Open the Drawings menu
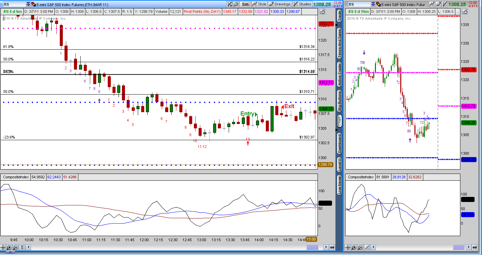The height and width of the screenshot is (255, 482). pyautogui.click(x=280, y=4)
